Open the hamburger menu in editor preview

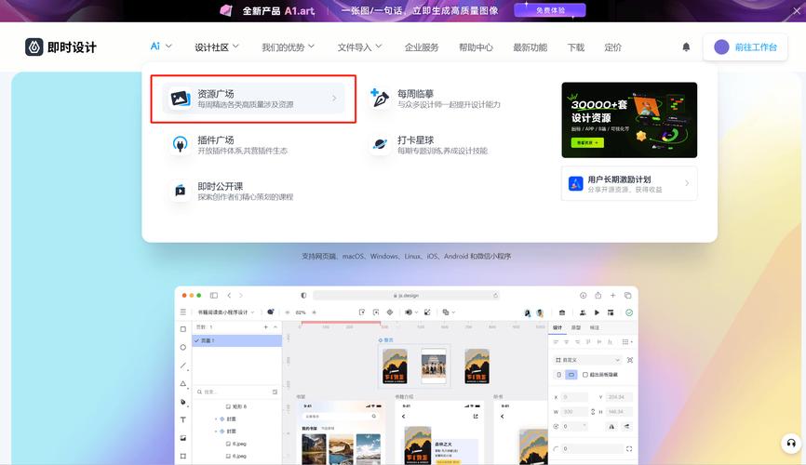pyautogui.click(x=183, y=312)
